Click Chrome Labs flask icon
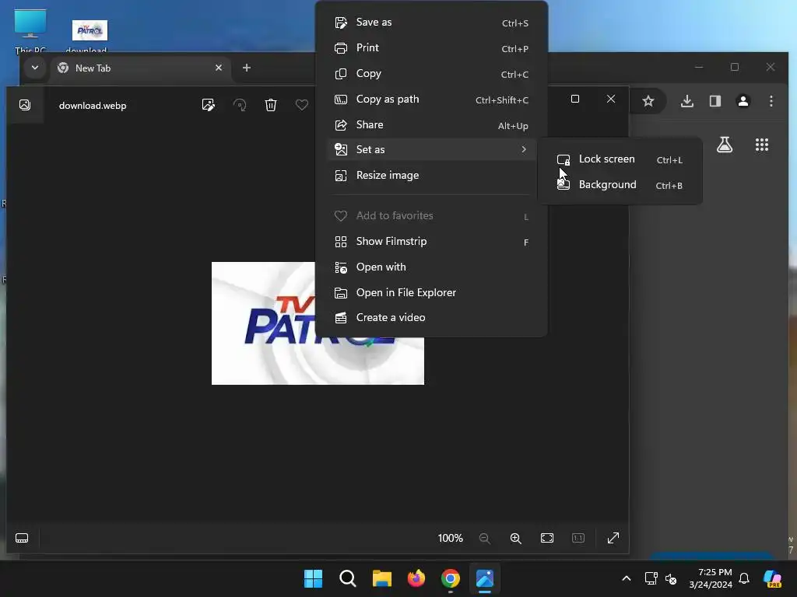Screen dimensions: 797x597 (x=725, y=145)
